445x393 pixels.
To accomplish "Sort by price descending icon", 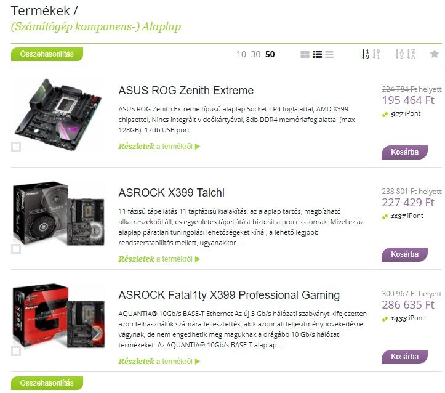I will (376, 54).
